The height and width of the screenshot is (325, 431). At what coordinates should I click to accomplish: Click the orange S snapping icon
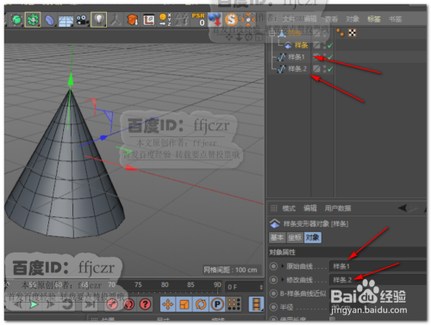231,20
